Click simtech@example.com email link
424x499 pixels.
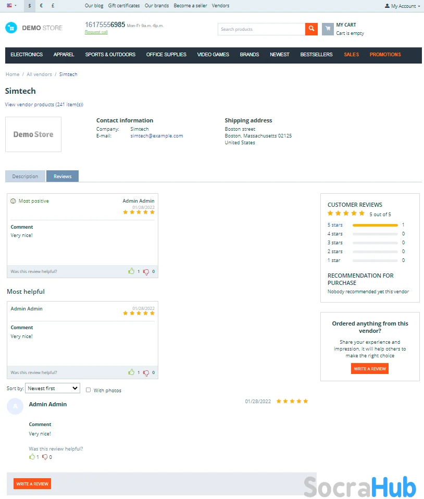click(157, 135)
